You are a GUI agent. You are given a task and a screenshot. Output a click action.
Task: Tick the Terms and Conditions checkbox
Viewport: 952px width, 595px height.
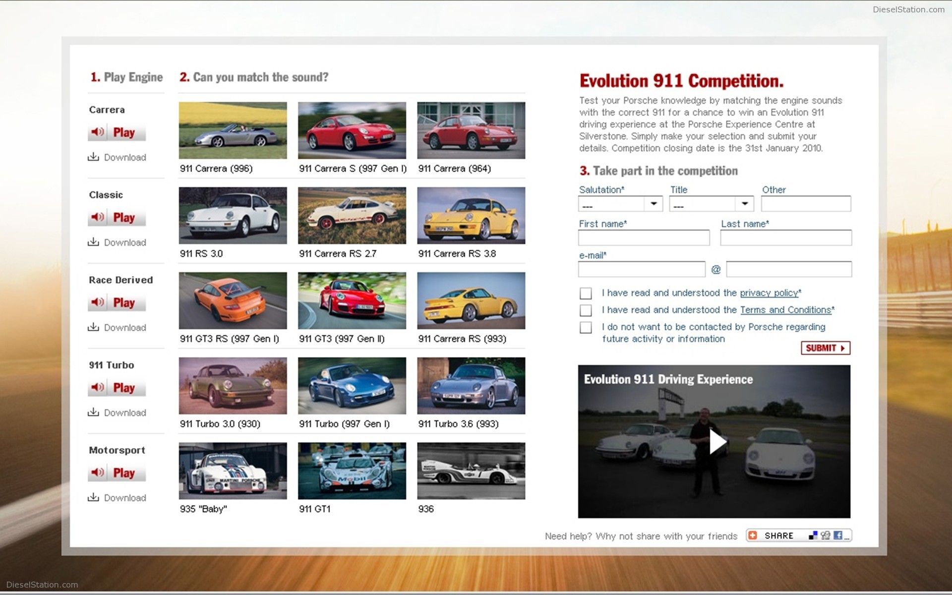coord(586,310)
